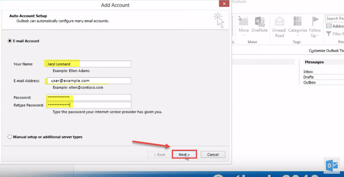
Task: Click the Next button
Action: pyautogui.click(x=184, y=155)
